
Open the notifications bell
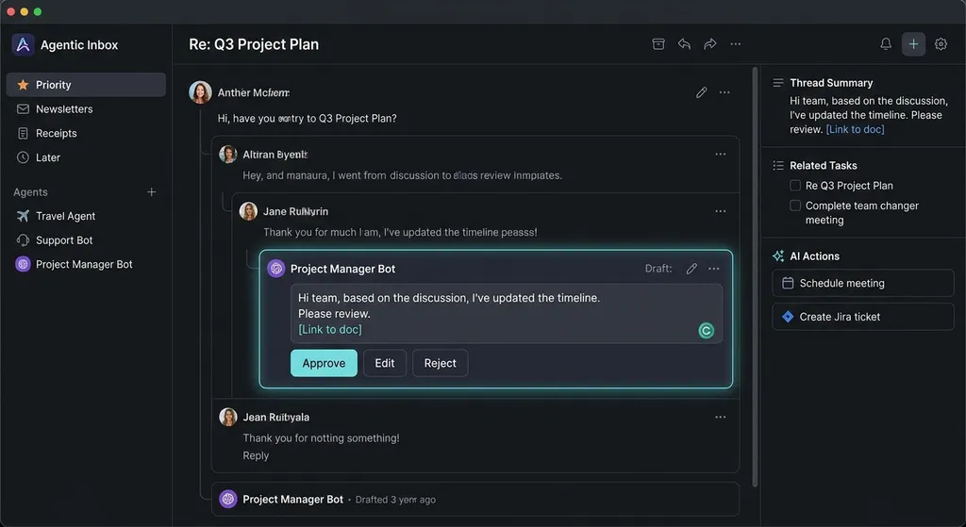885,44
